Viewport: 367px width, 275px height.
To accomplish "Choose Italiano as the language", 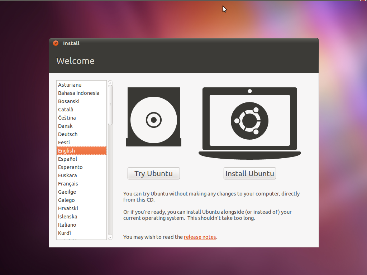I will click(x=81, y=225).
